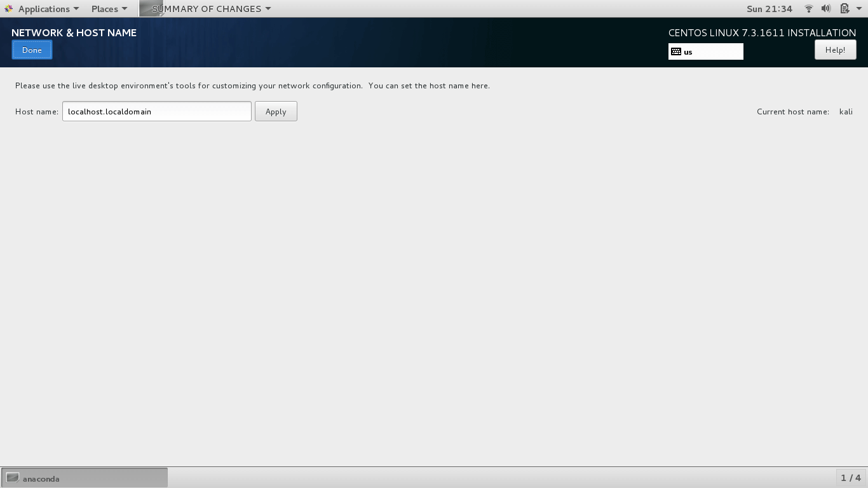
Task: Open the SUMMARY OF CHANGES window menu
Action: [207, 9]
